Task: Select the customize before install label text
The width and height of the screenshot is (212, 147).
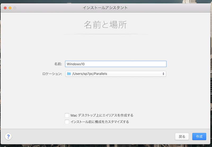Action: tap(100, 122)
